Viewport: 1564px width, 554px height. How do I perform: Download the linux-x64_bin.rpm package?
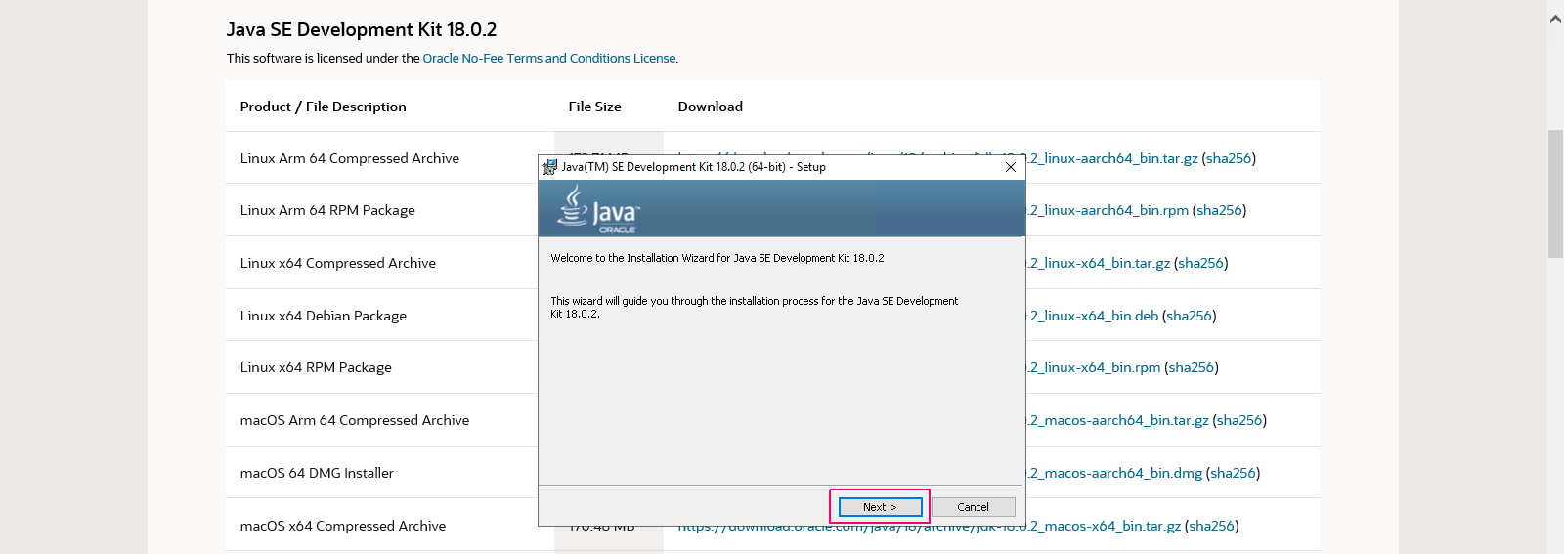click(1094, 367)
